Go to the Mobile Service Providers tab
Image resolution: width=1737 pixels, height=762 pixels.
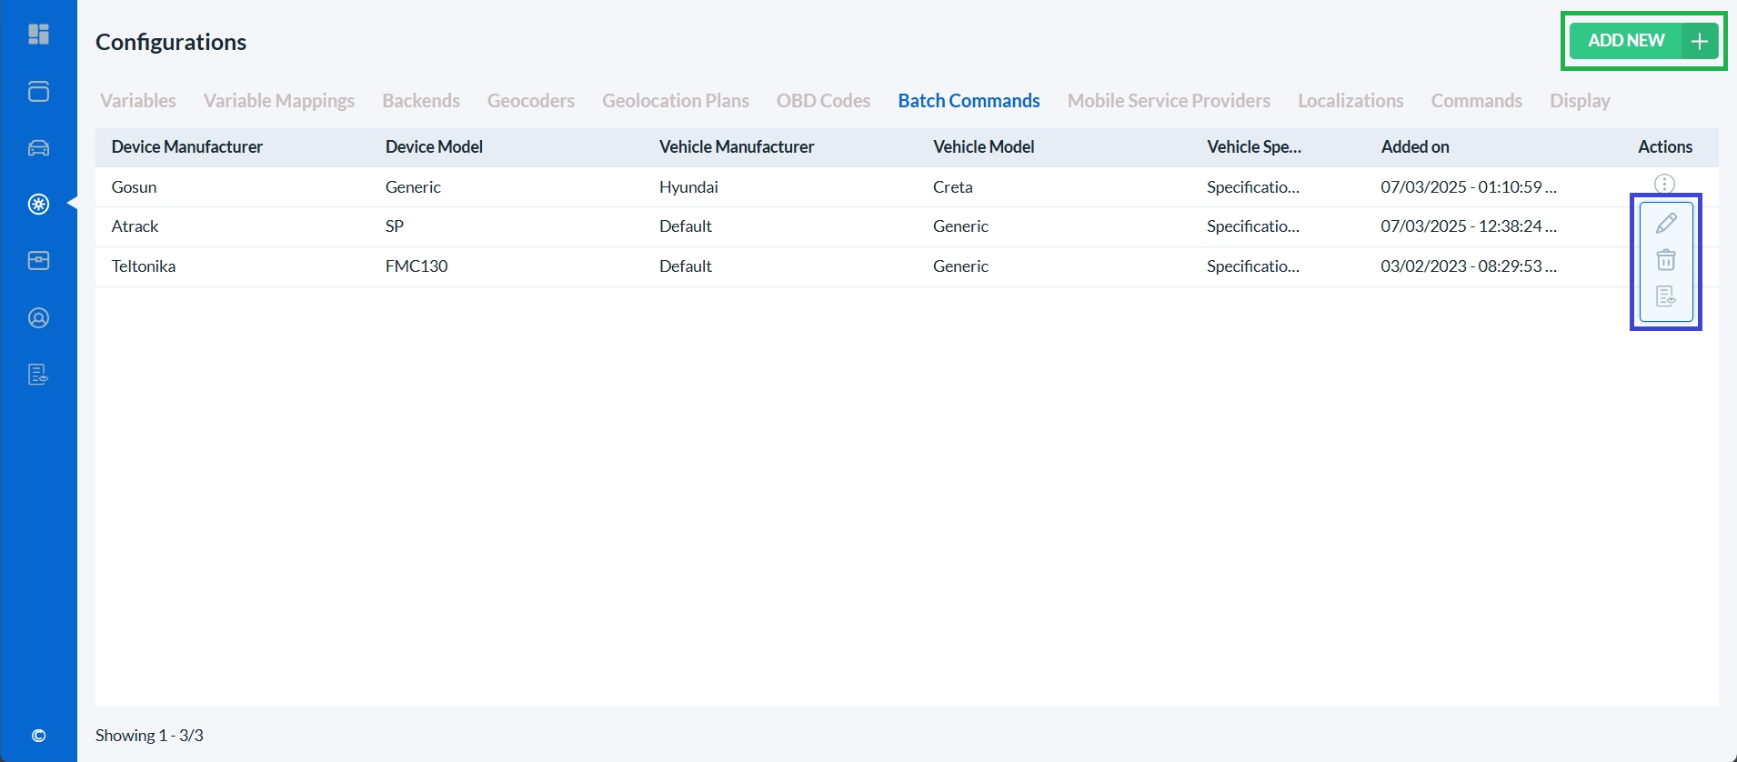(1169, 101)
